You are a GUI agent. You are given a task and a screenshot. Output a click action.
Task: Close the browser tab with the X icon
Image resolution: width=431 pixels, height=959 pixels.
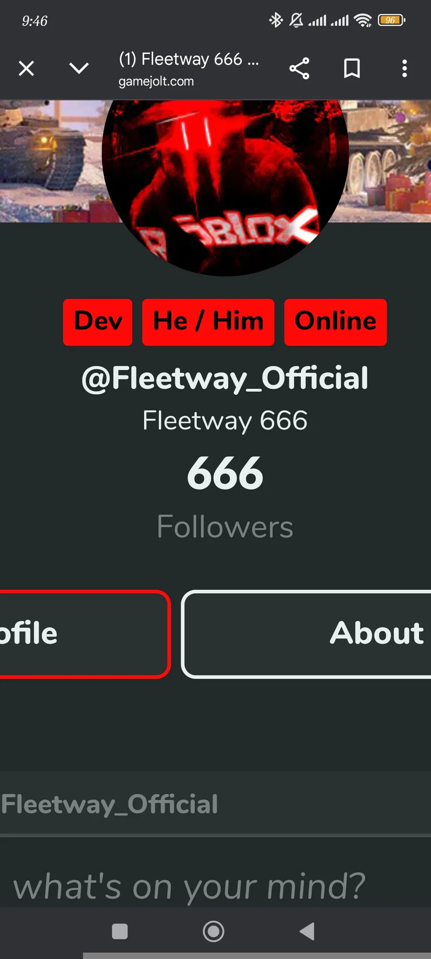click(x=26, y=69)
